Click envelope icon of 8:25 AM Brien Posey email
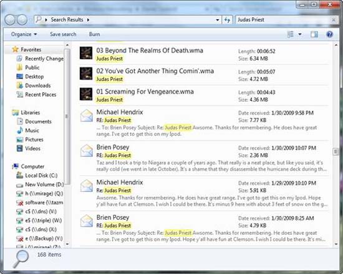The height and width of the screenshot is (274, 343). pyautogui.click(x=87, y=220)
